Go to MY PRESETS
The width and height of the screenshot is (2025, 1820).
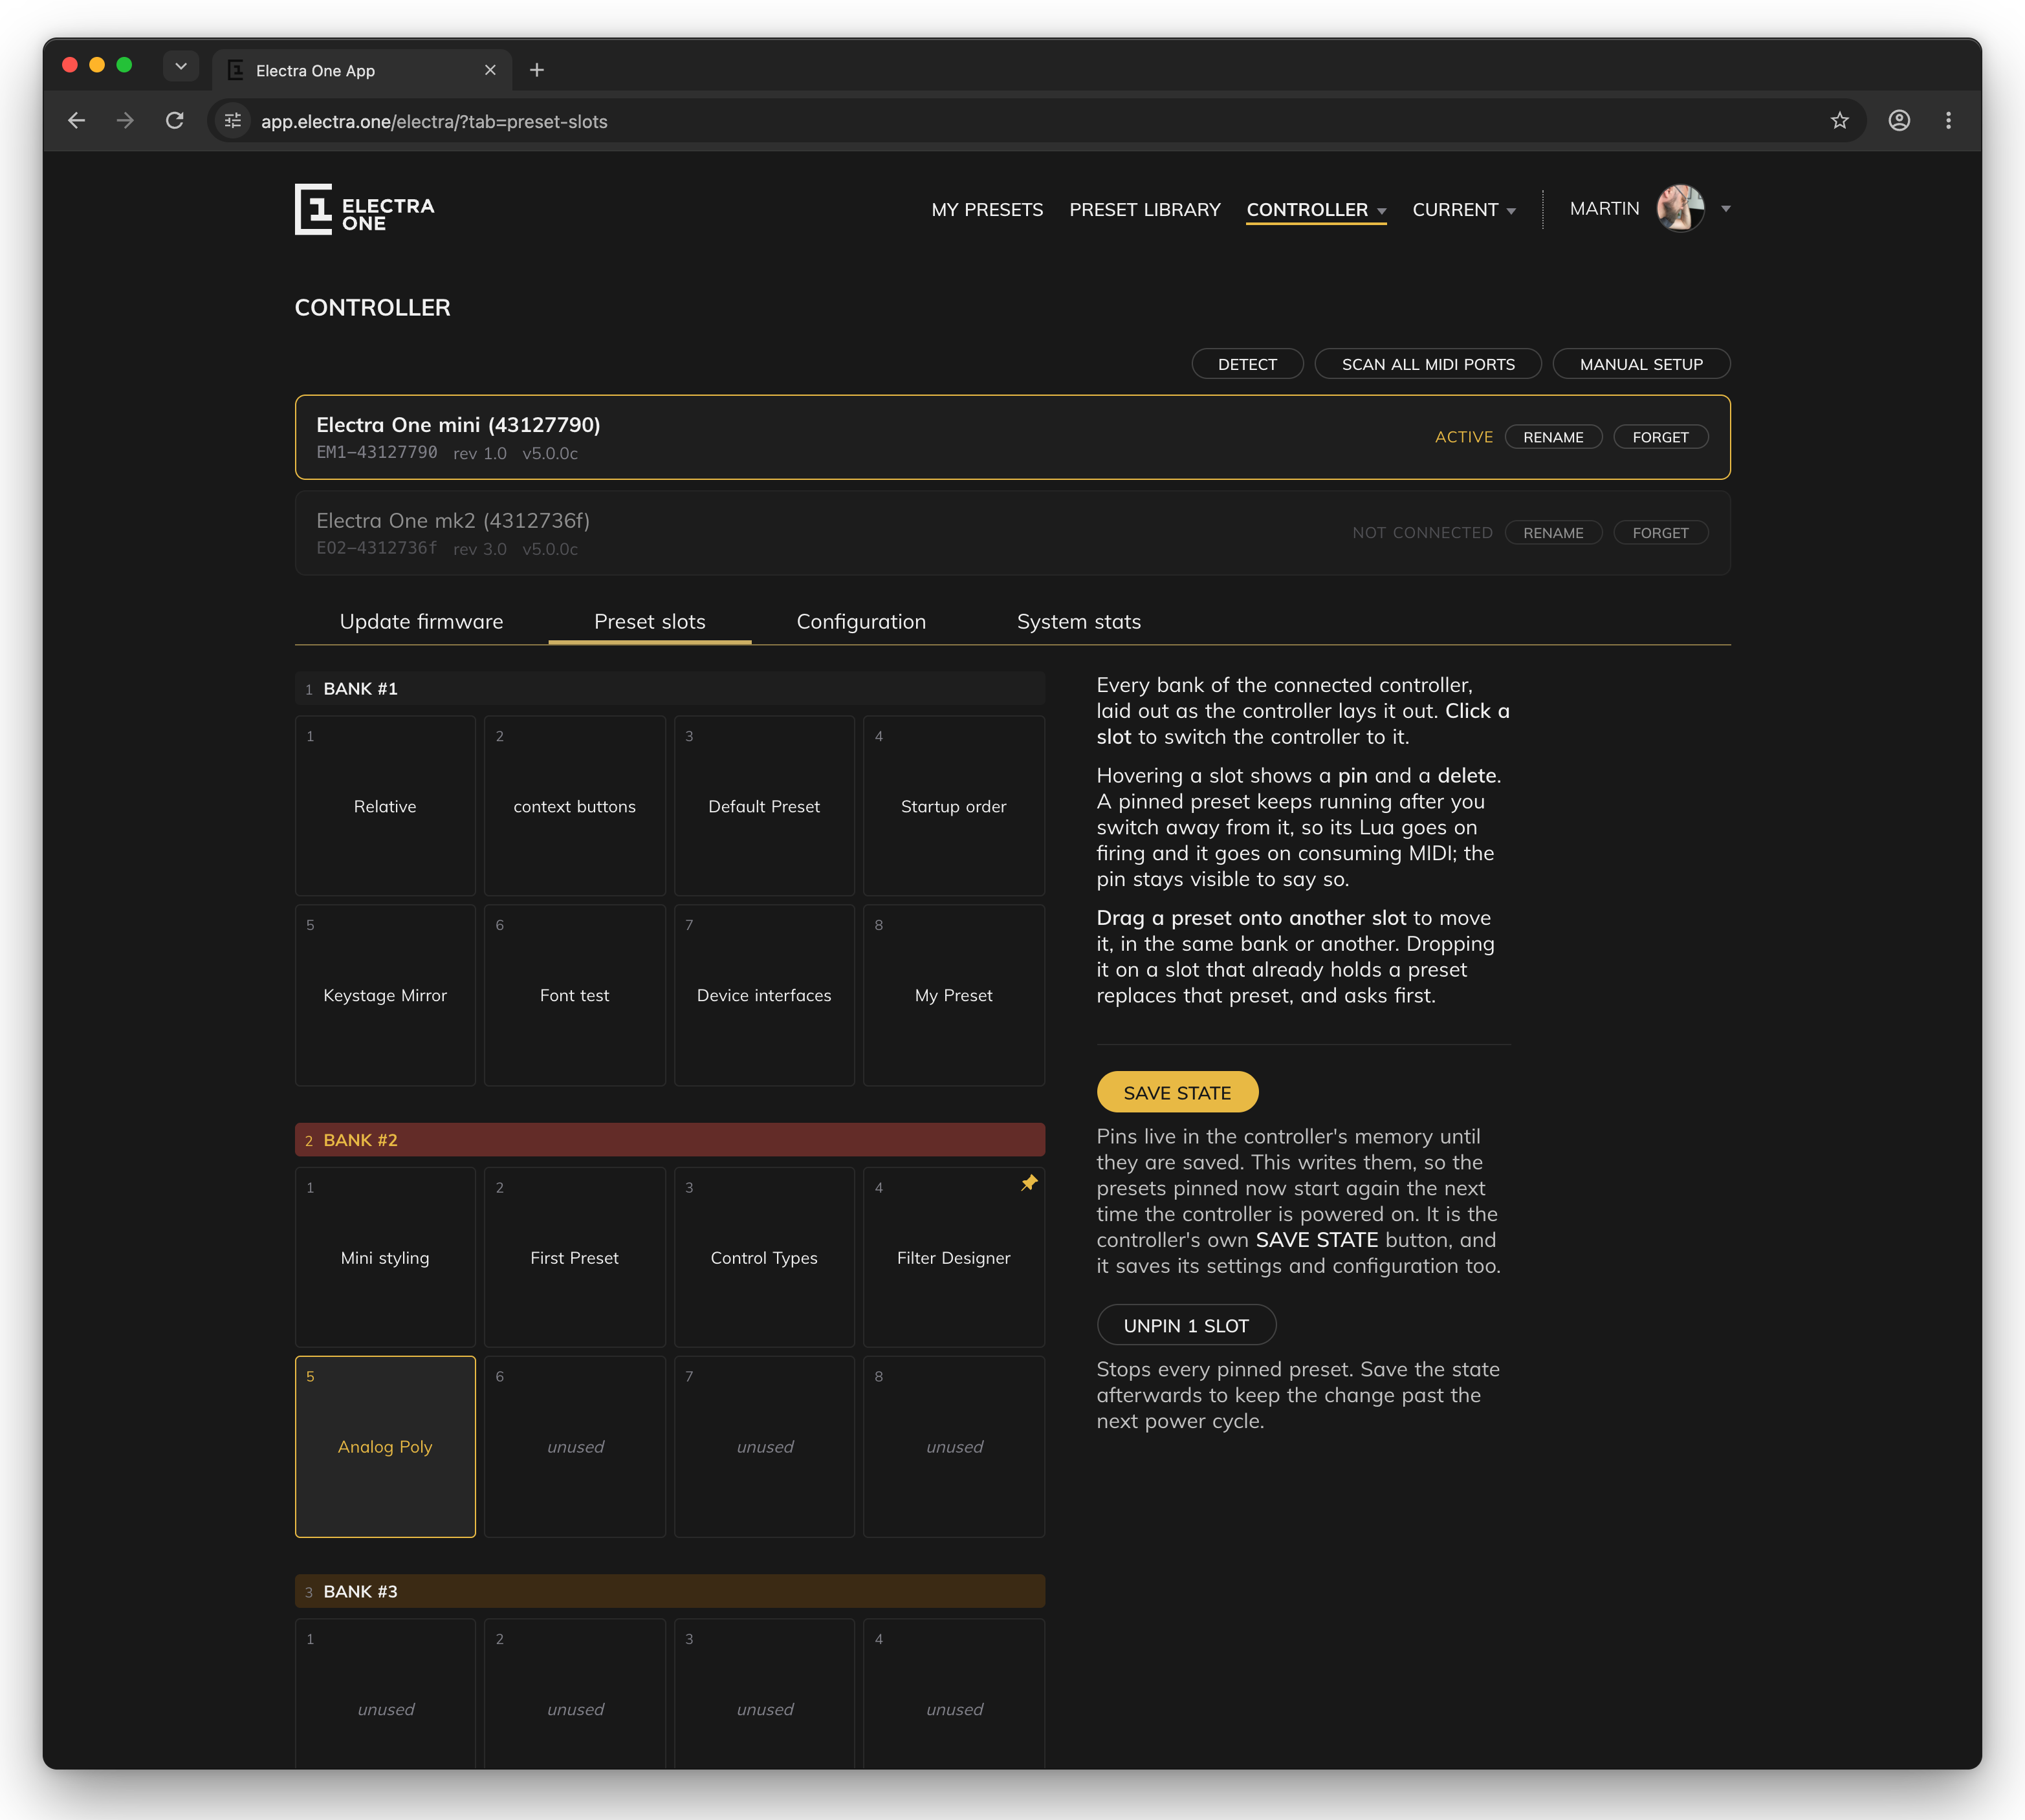(x=987, y=210)
